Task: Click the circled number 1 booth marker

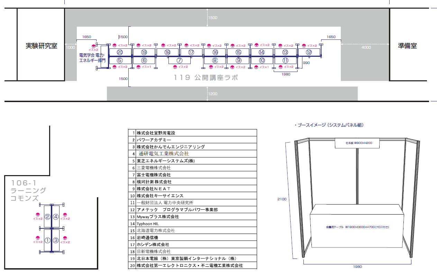Action: (47, 241)
